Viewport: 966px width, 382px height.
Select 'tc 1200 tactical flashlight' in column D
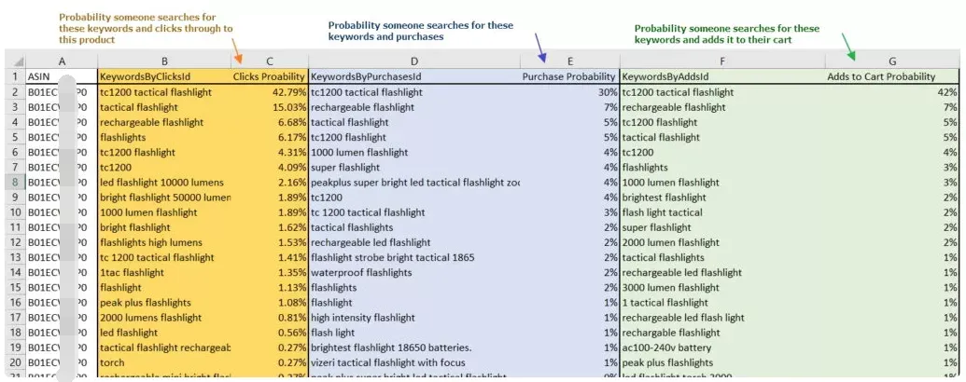pyautogui.click(x=414, y=212)
